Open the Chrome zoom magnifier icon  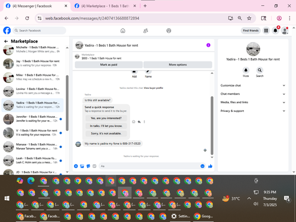click(x=240, y=18)
